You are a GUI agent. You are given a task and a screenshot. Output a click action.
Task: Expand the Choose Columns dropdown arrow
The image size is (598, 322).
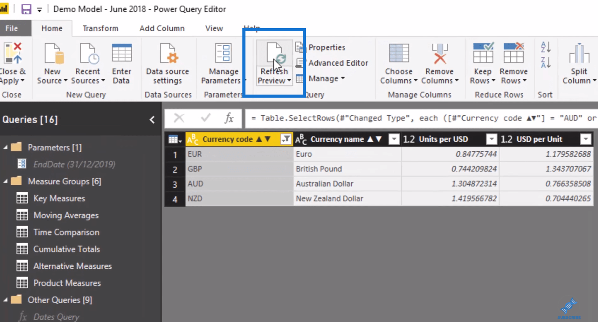pyautogui.click(x=415, y=81)
